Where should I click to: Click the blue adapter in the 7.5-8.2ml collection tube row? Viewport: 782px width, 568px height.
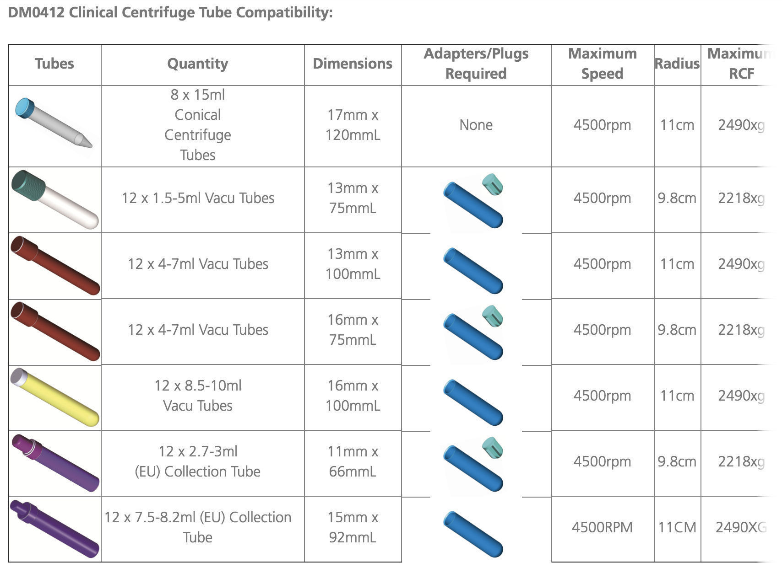point(473,534)
